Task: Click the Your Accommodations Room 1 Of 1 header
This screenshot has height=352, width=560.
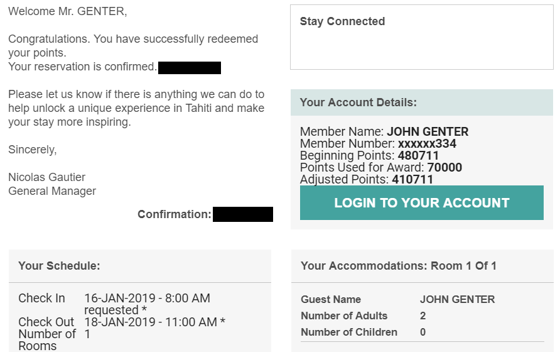Action: 399,266
